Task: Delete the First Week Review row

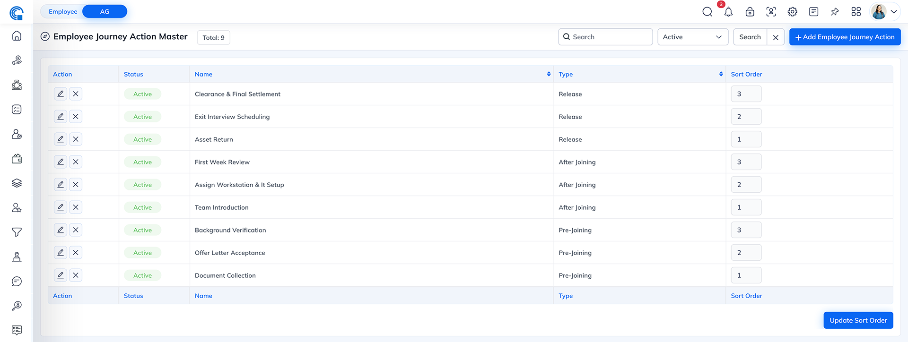Action: pyautogui.click(x=76, y=162)
